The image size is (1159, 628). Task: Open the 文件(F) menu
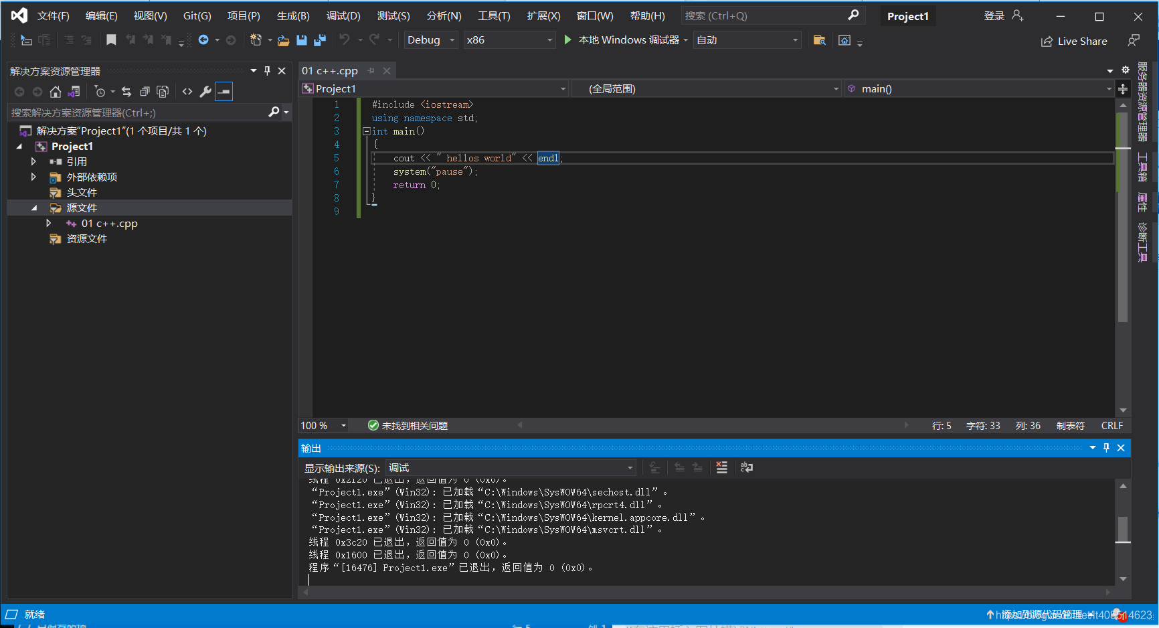tap(54, 16)
